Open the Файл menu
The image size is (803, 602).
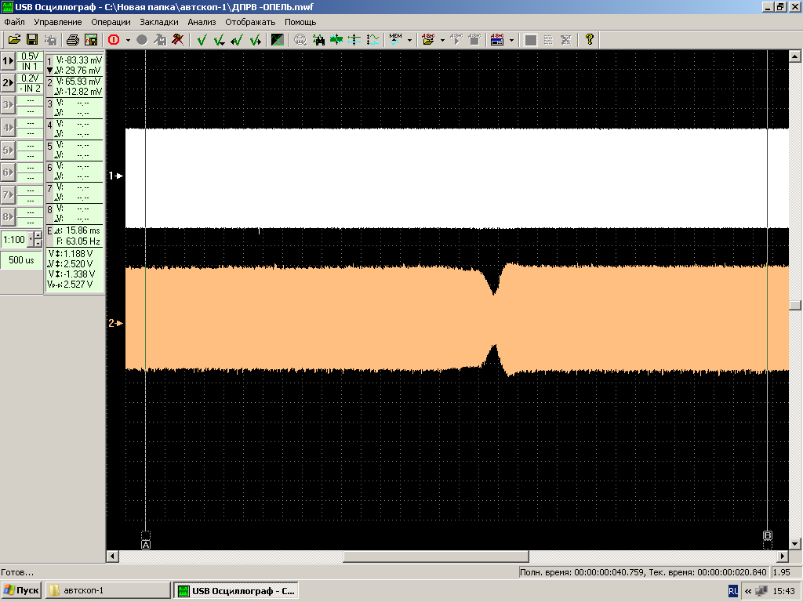(x=14, y=22)
